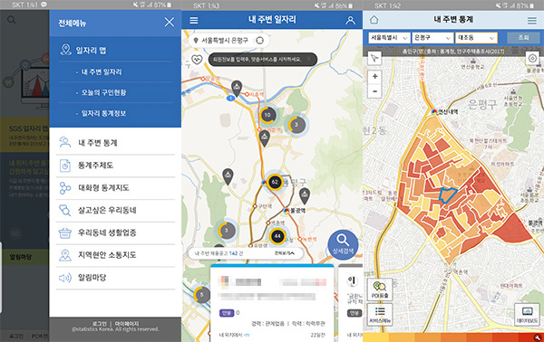544x342 pixels.
Task: Zoom in with the plus button
Action: click(x=374, y=76)
